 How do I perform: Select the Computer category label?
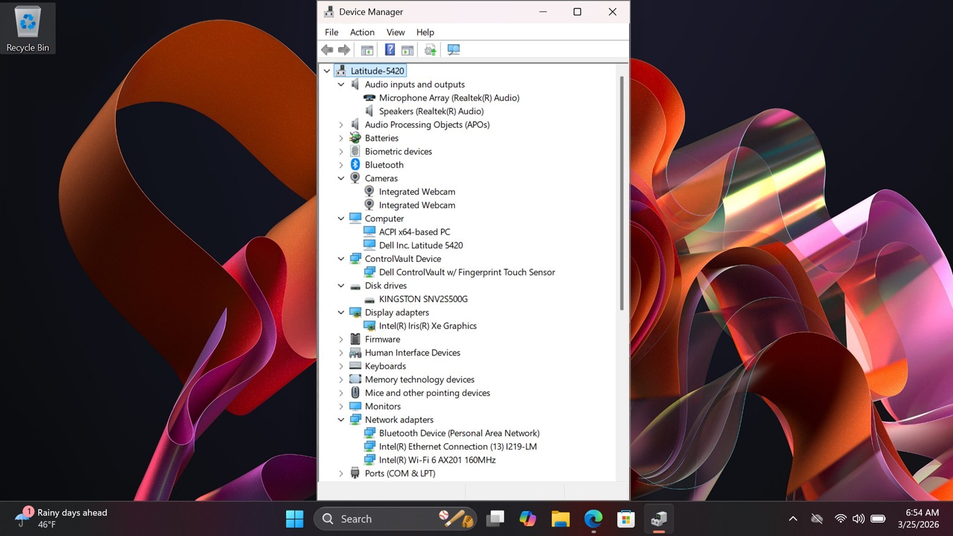click(384, 219)
